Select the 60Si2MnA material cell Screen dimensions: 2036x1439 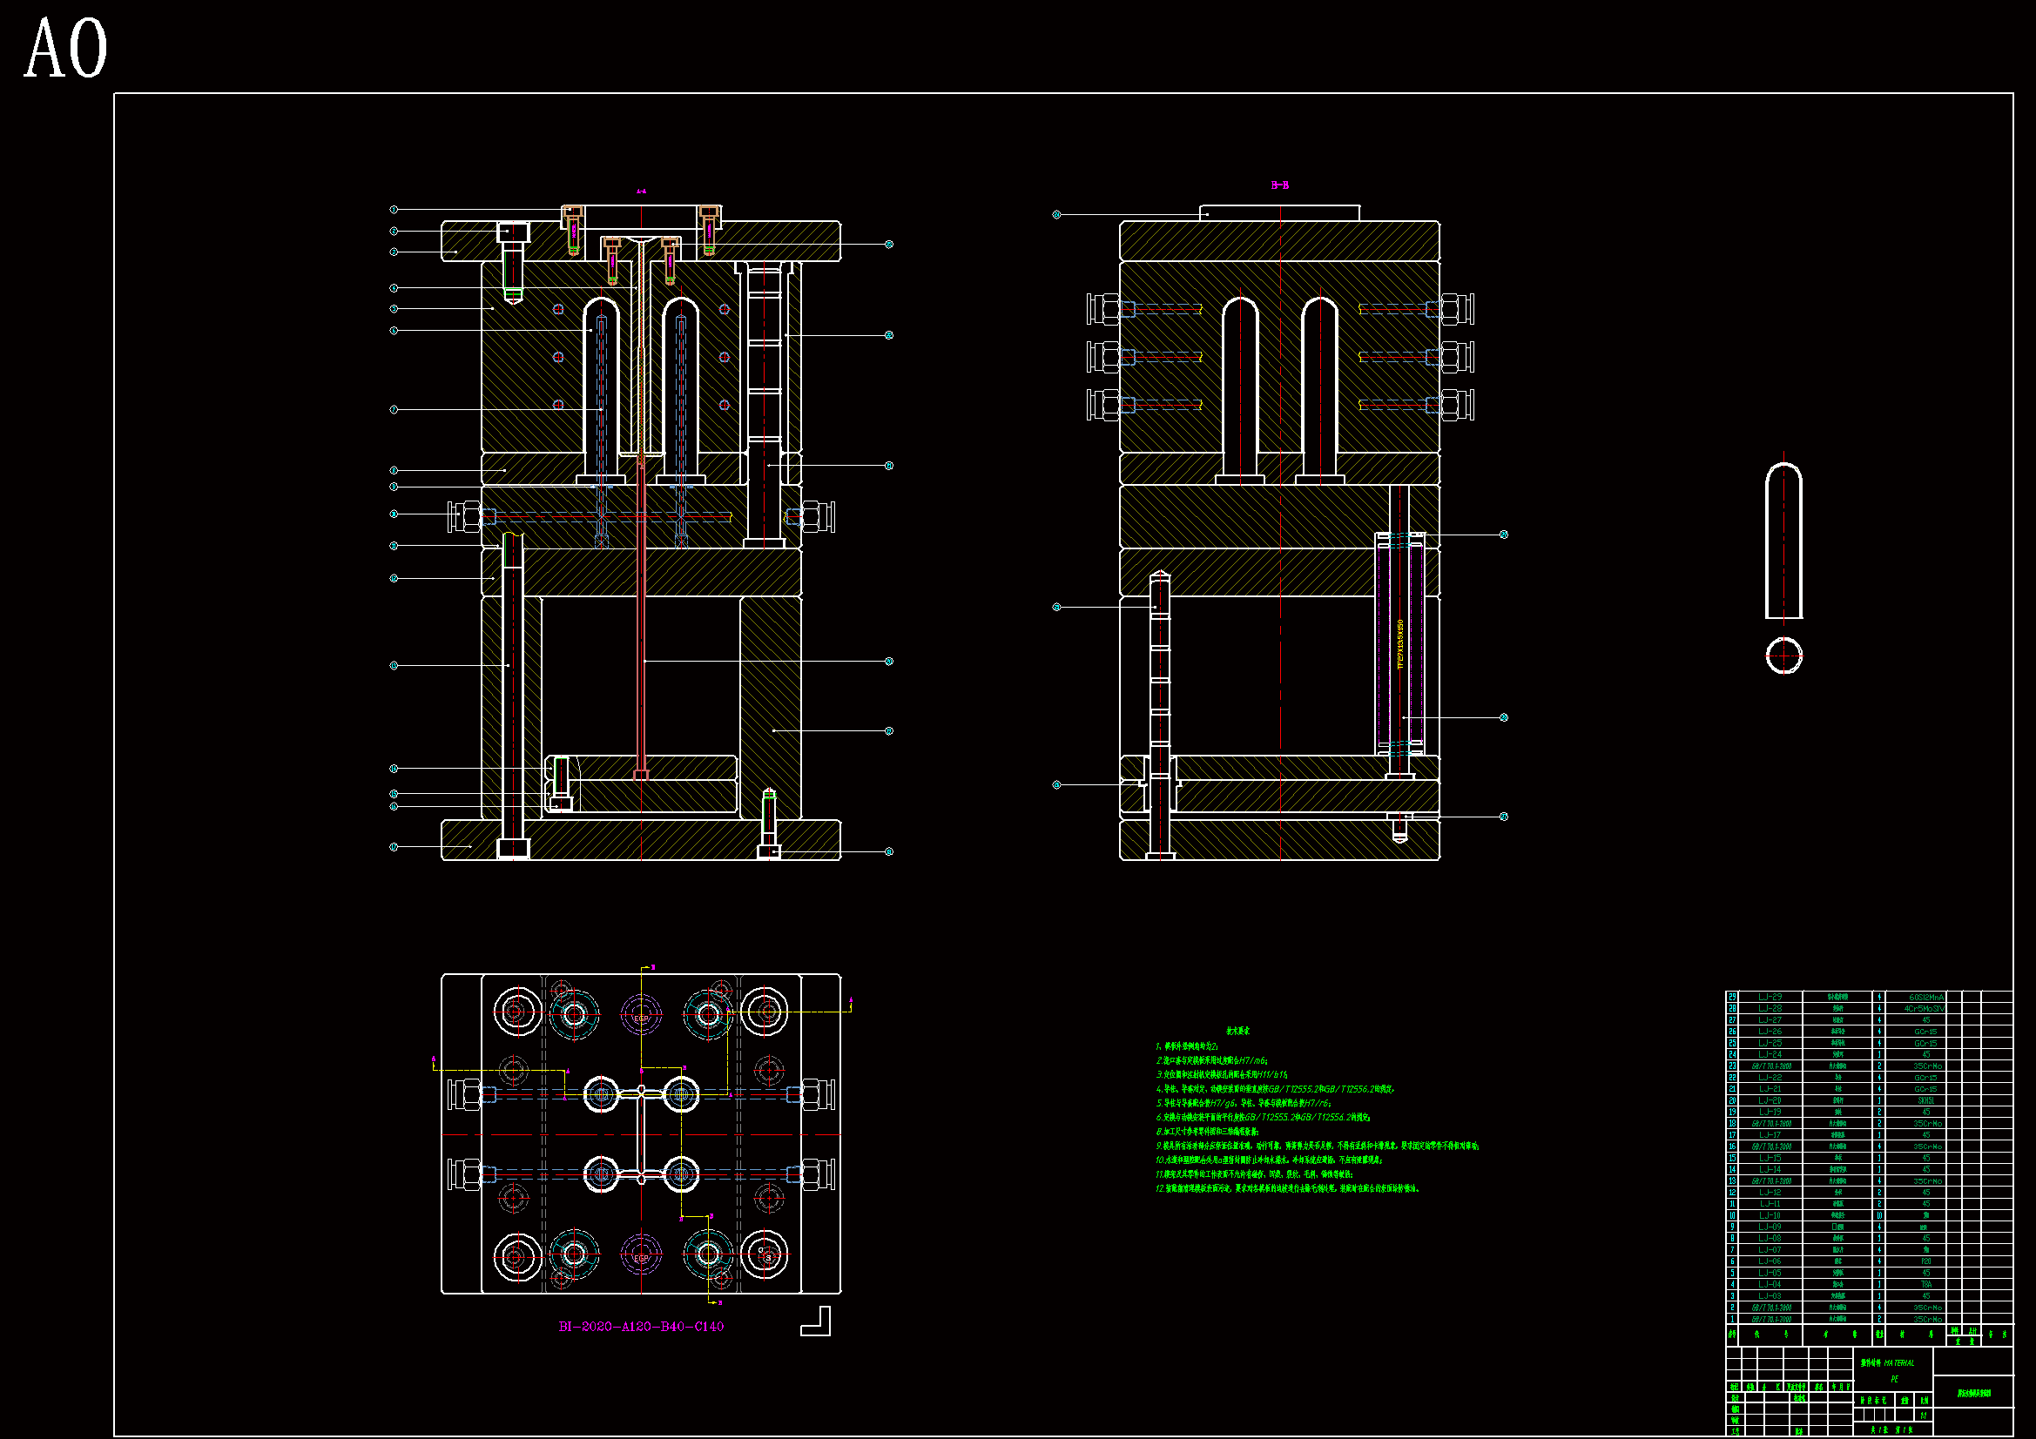1925,997
